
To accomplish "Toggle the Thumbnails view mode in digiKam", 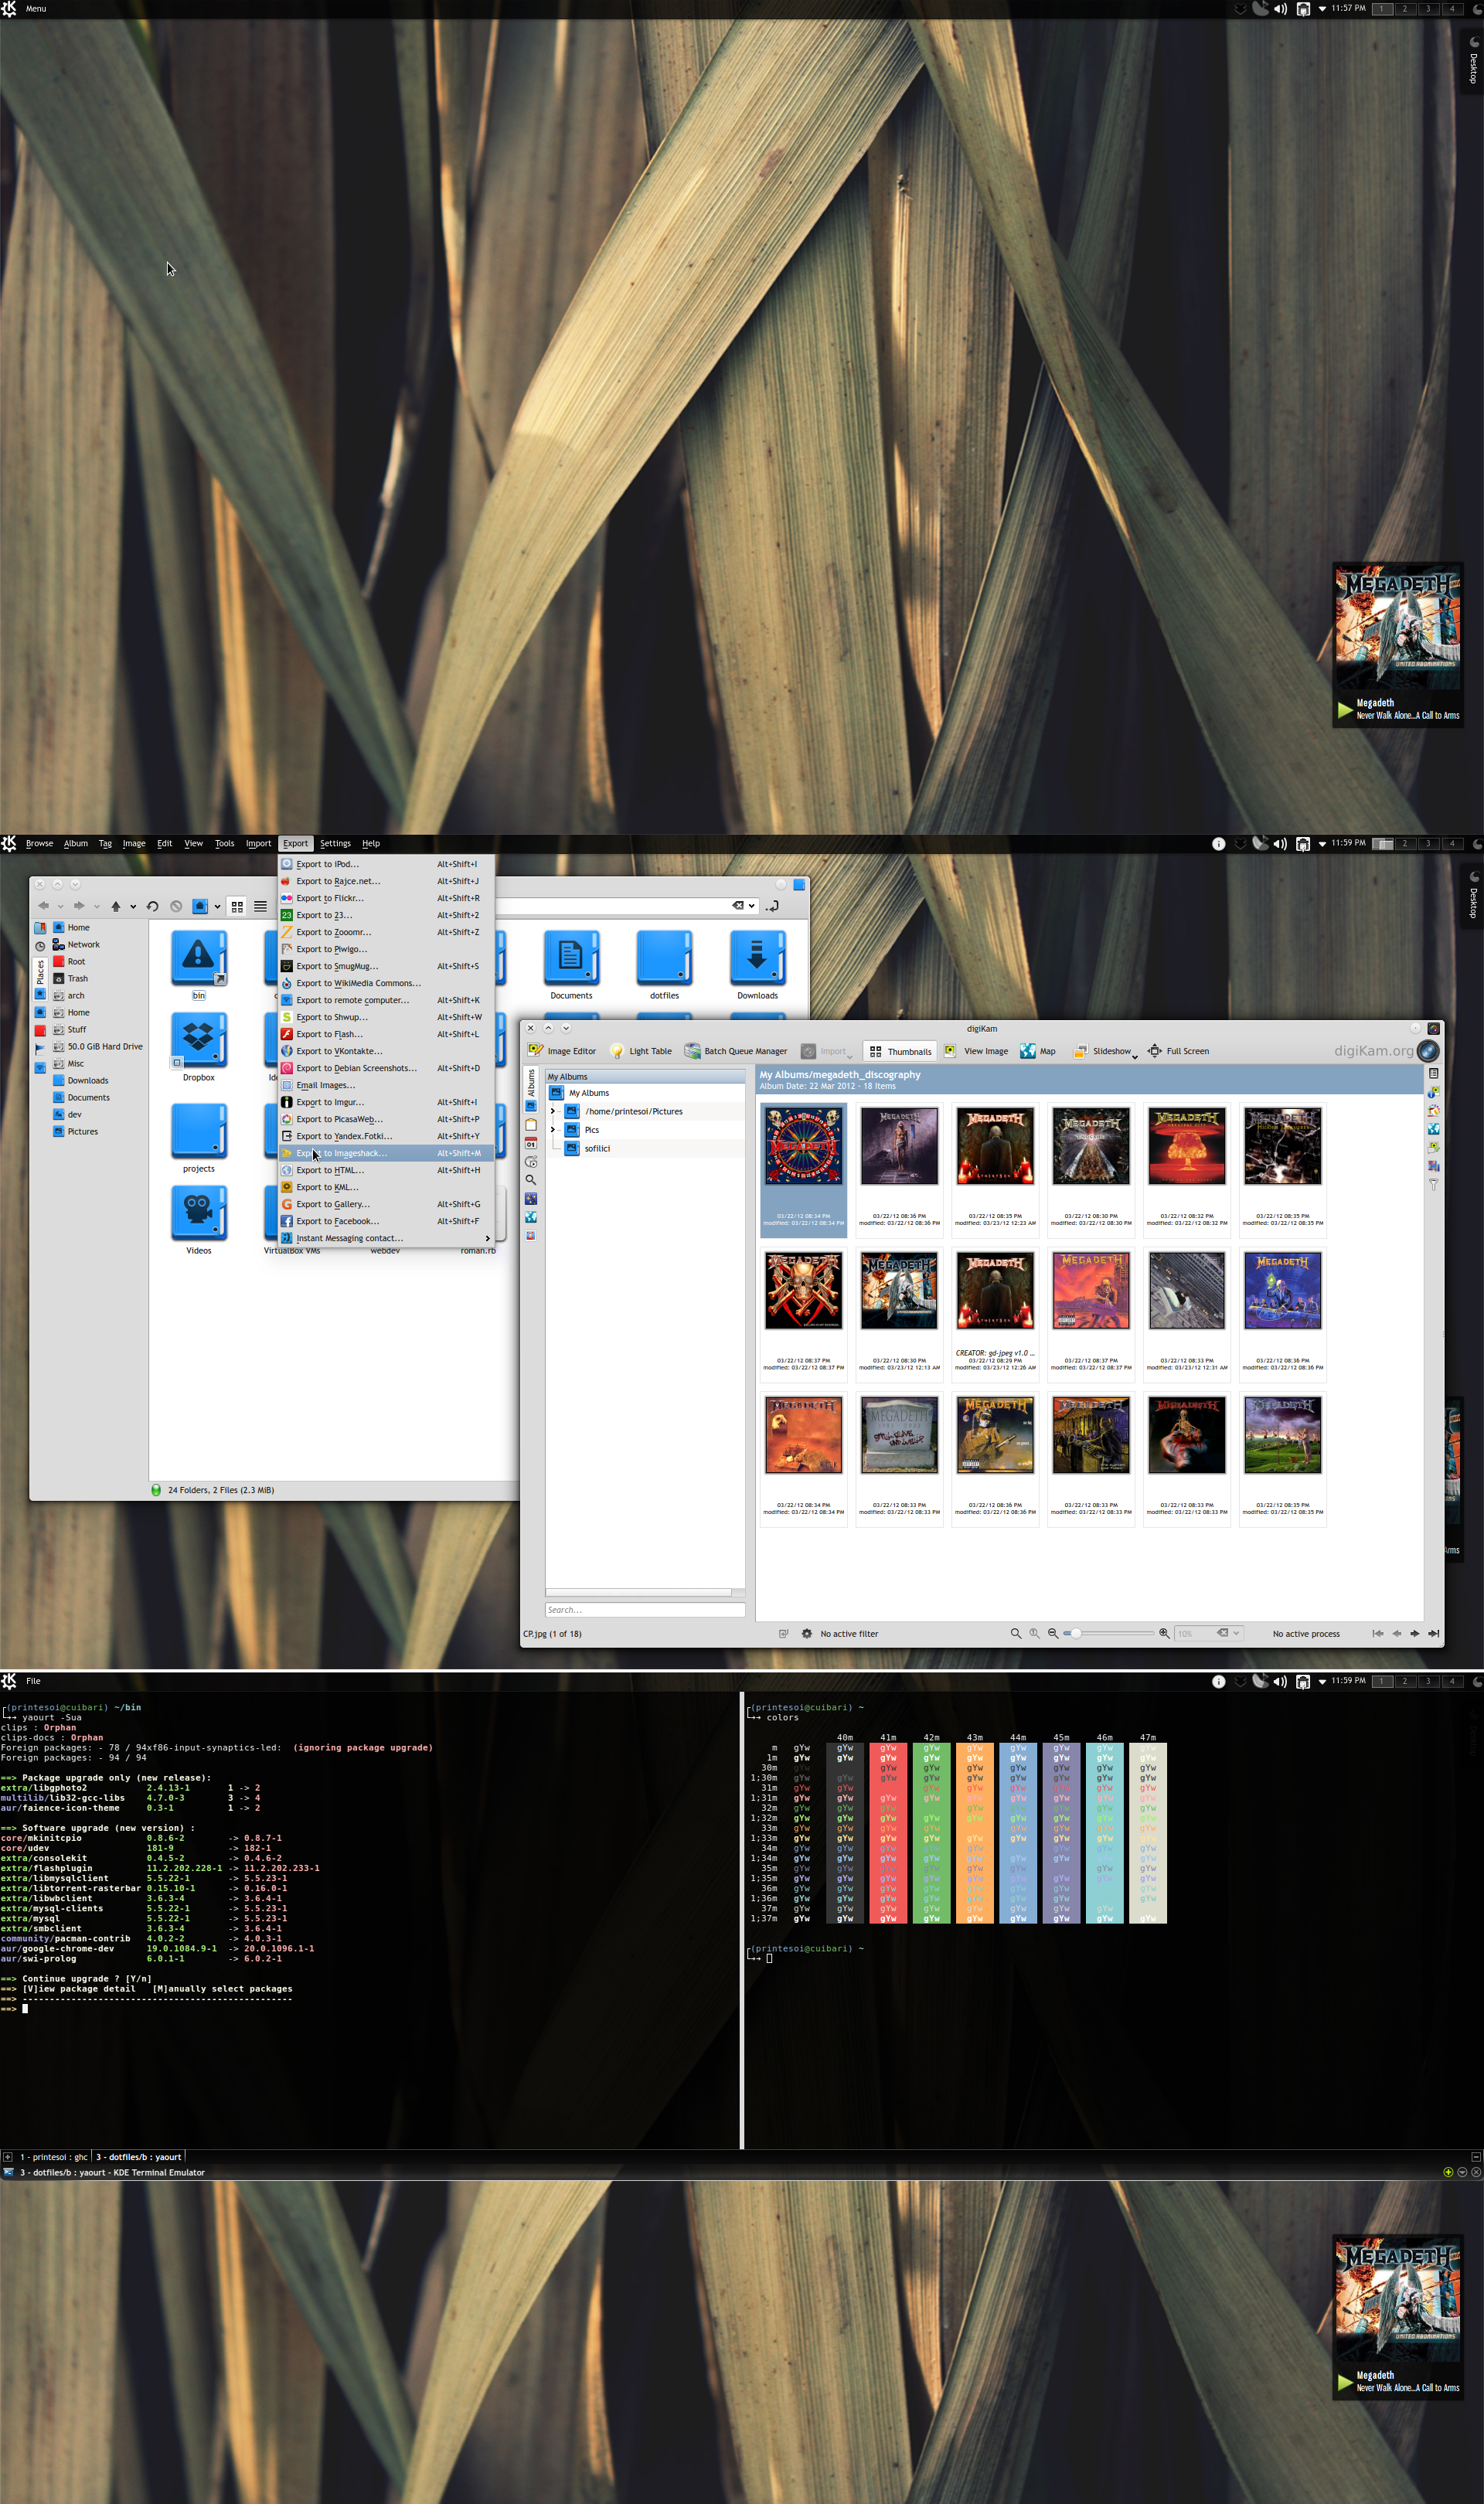I will tap(900, 1050).
